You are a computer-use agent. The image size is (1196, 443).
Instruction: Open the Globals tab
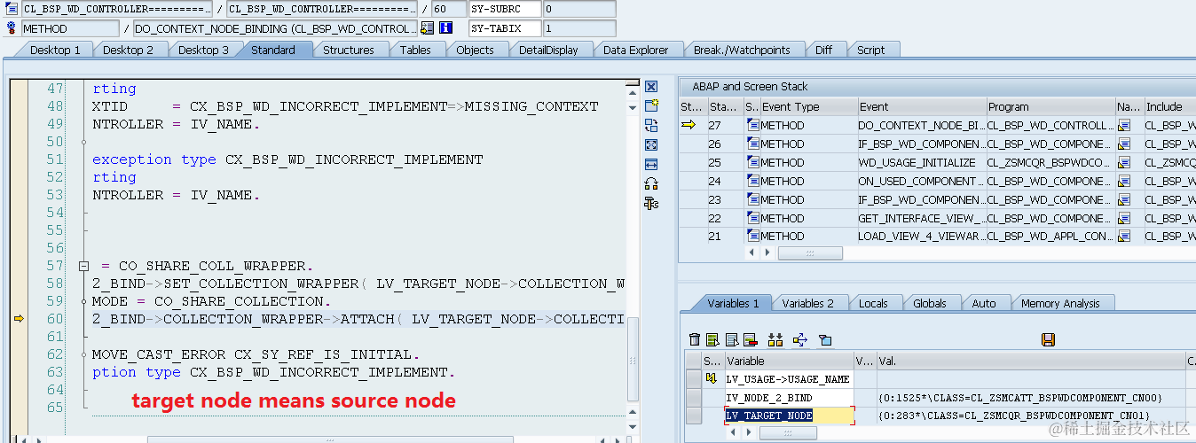(x=929, y=303)
